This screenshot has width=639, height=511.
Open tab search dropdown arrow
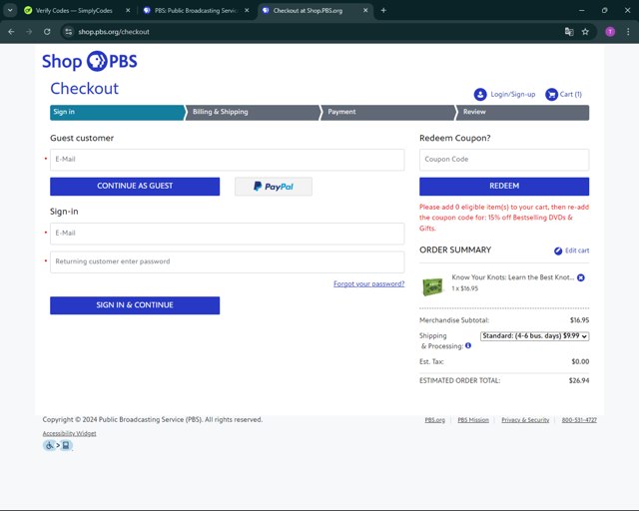[10, 11]
